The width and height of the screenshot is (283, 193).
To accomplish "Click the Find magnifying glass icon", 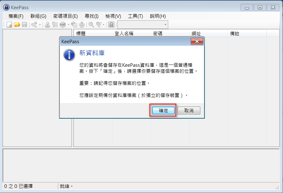I will tap(91, 24).
